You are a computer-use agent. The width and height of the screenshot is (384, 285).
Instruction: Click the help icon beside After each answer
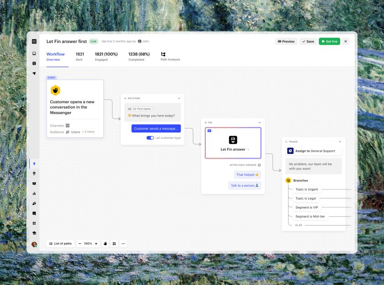259,165
